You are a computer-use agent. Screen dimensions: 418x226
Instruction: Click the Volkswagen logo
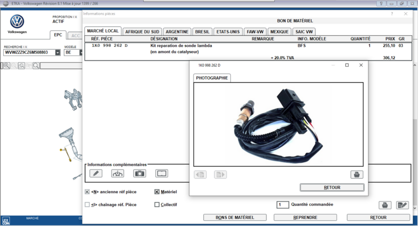click(17, 22)
